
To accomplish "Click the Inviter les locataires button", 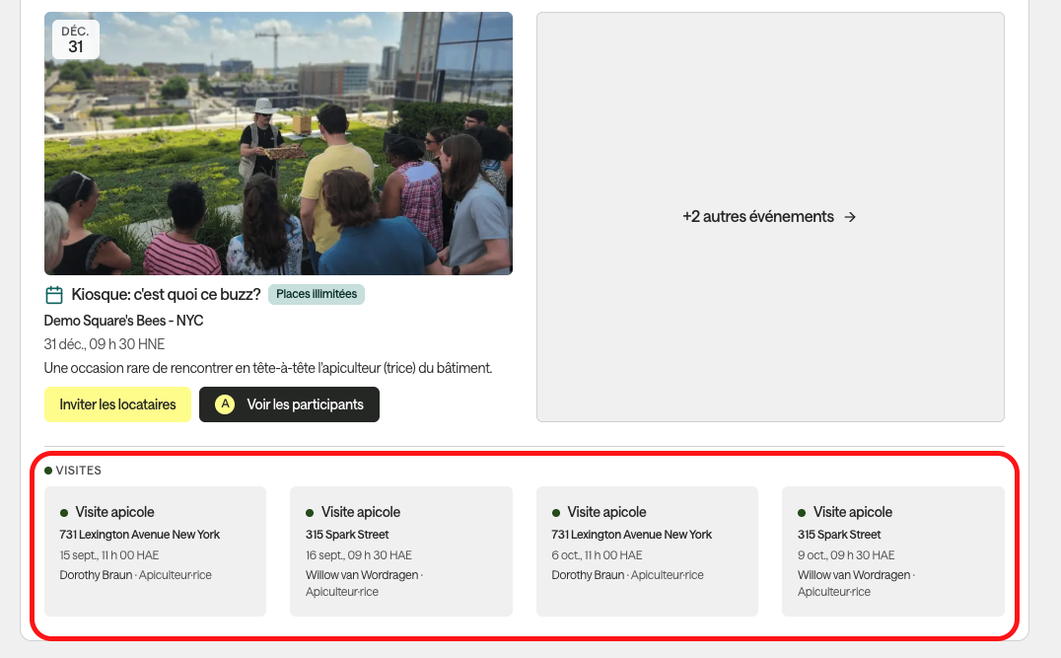I will (117, 404).
